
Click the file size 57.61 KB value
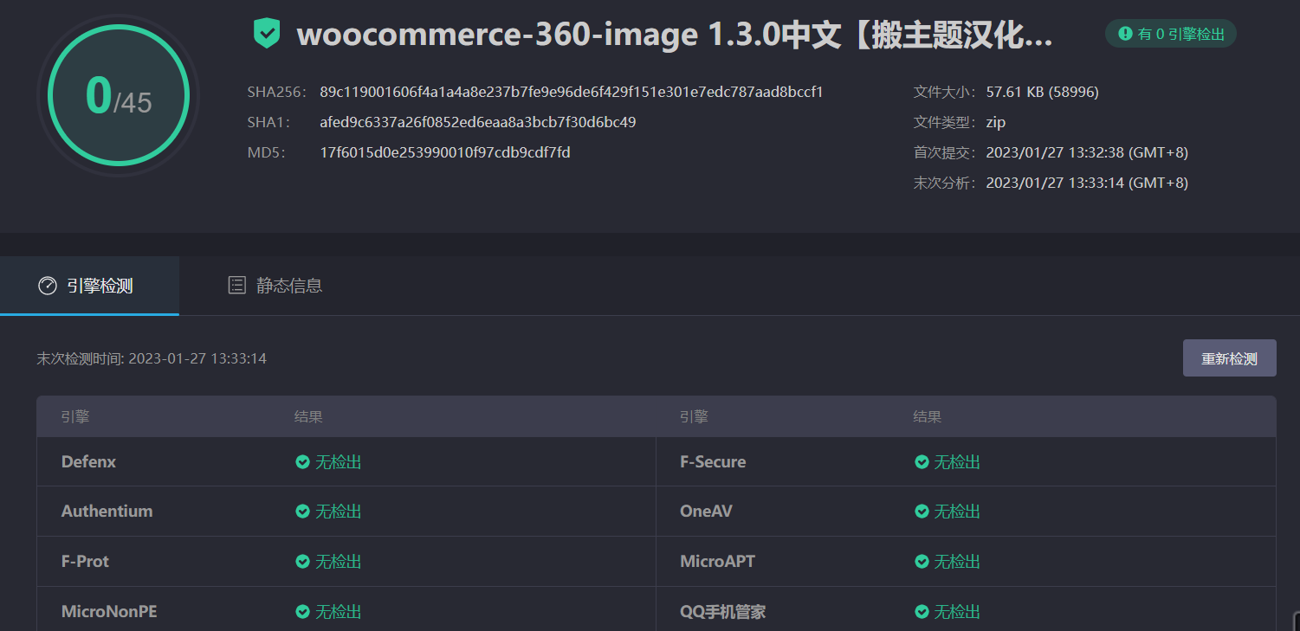1042,92
